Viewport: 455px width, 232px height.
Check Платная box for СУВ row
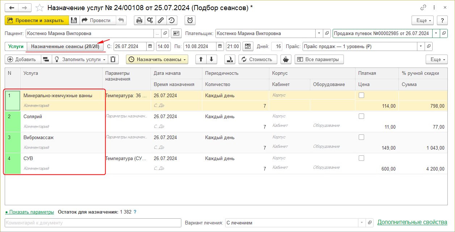tap(361, 158)
